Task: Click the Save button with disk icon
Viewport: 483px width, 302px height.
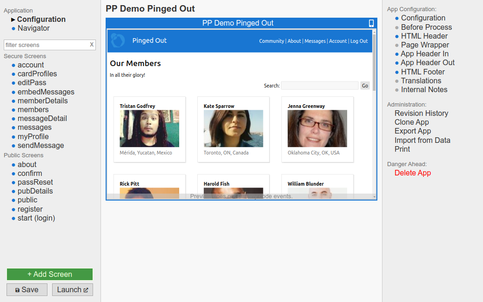Action: (27, 289)
